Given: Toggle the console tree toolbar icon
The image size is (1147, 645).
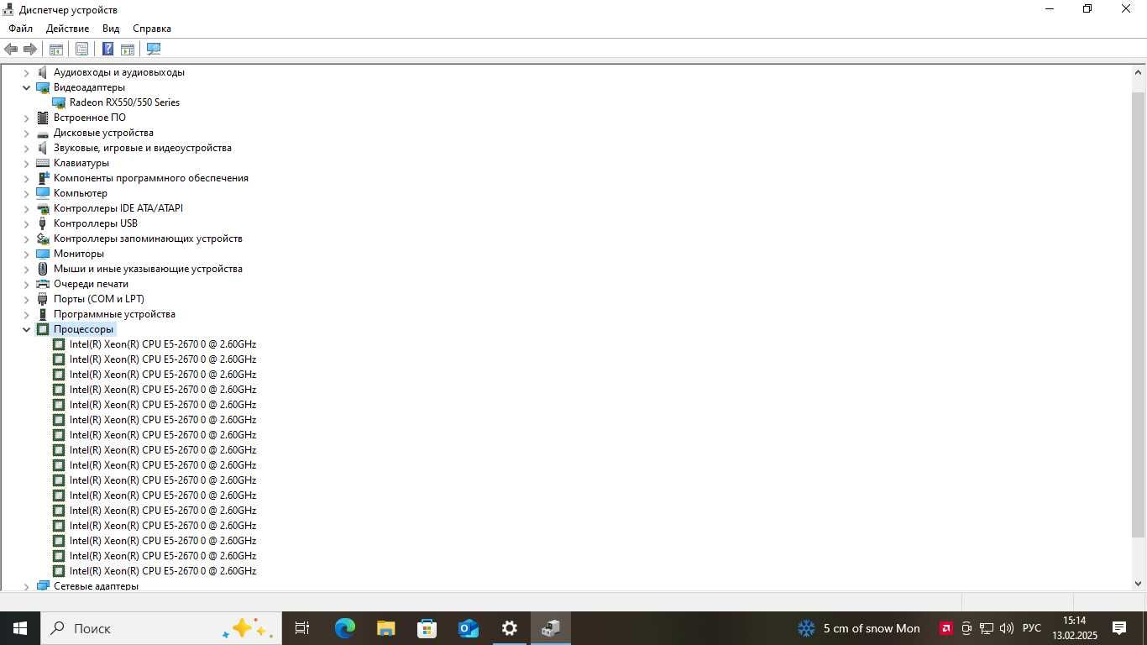Looking at the screenshot, I should (56, 49).
